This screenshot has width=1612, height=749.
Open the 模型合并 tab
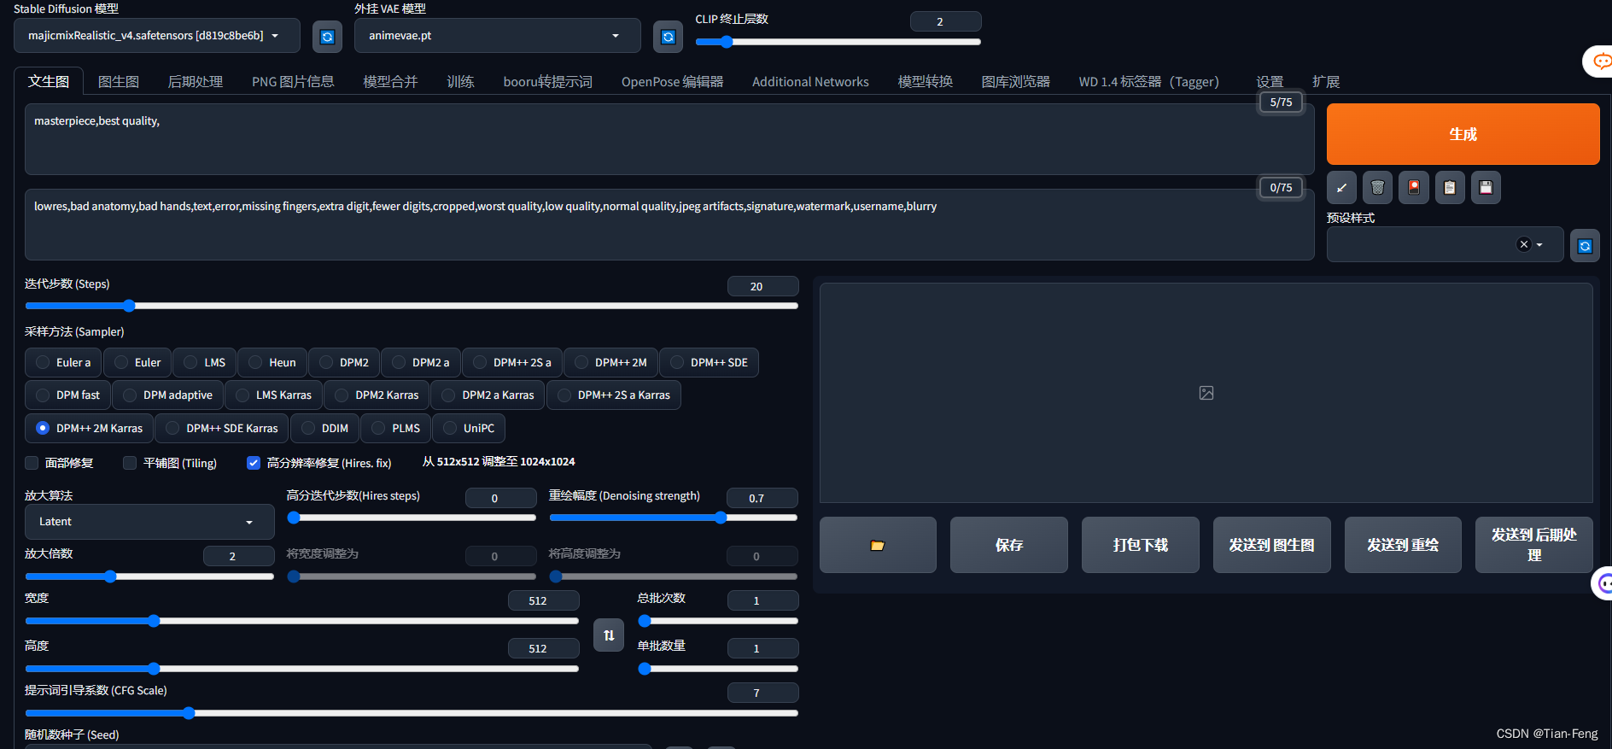(x=390, y=81)
